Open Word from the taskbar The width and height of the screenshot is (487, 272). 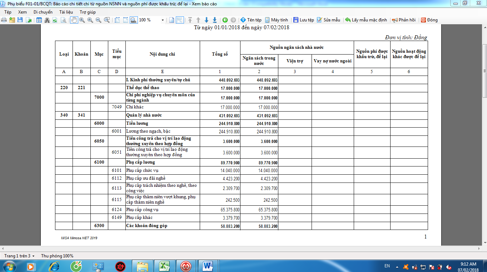pyautogui.click(x=208, y=266)
